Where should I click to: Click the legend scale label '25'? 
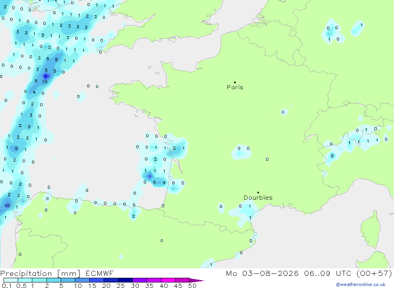121,286
